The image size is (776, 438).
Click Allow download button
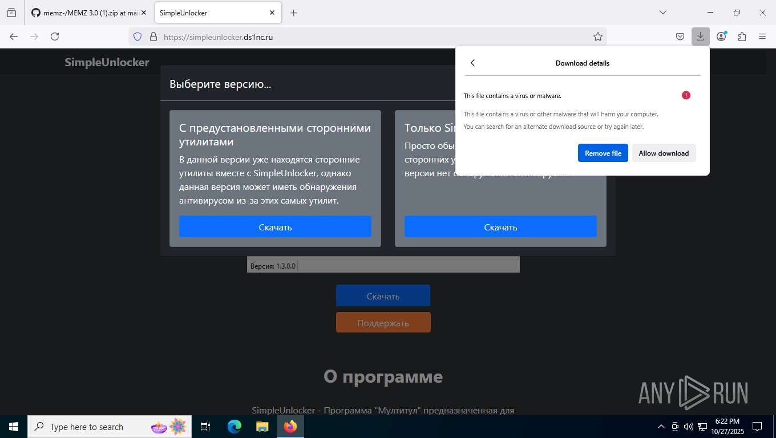664,153
